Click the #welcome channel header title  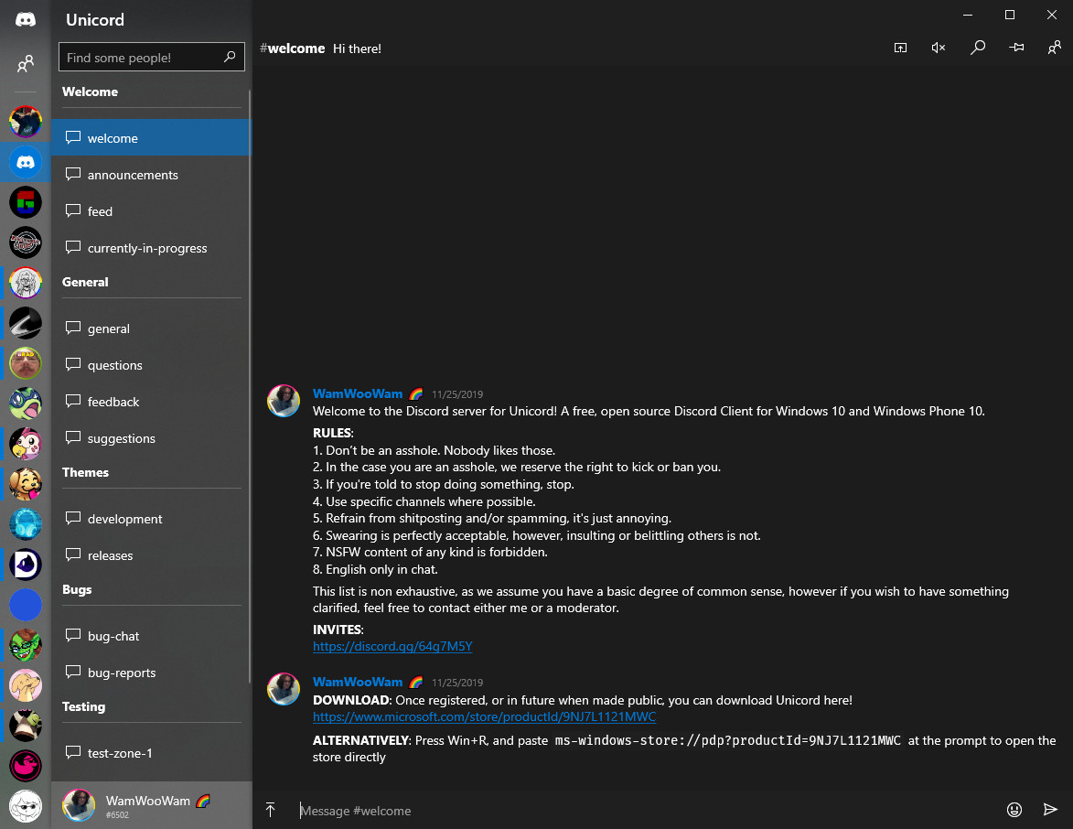(292, 48)
